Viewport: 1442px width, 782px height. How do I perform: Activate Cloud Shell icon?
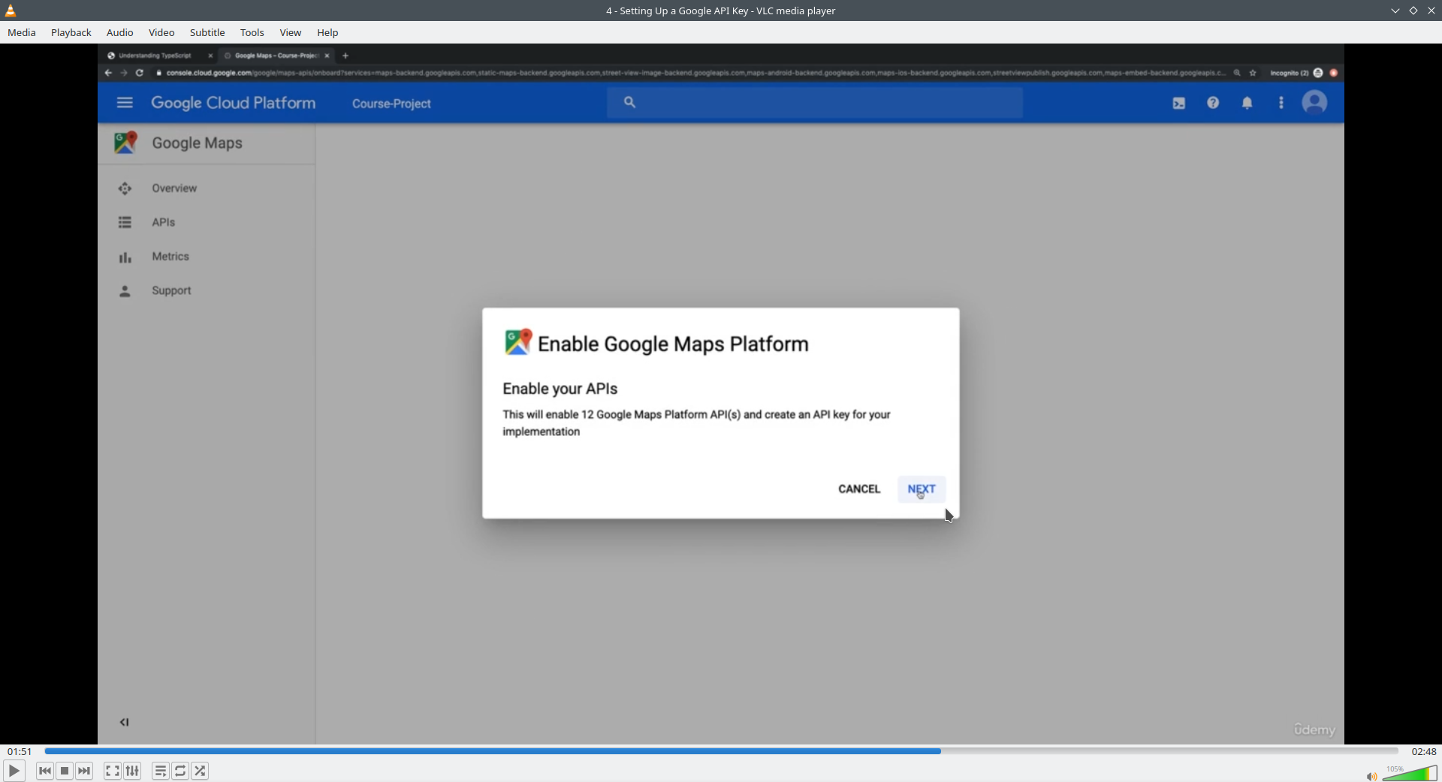(x=1179, y=104)
